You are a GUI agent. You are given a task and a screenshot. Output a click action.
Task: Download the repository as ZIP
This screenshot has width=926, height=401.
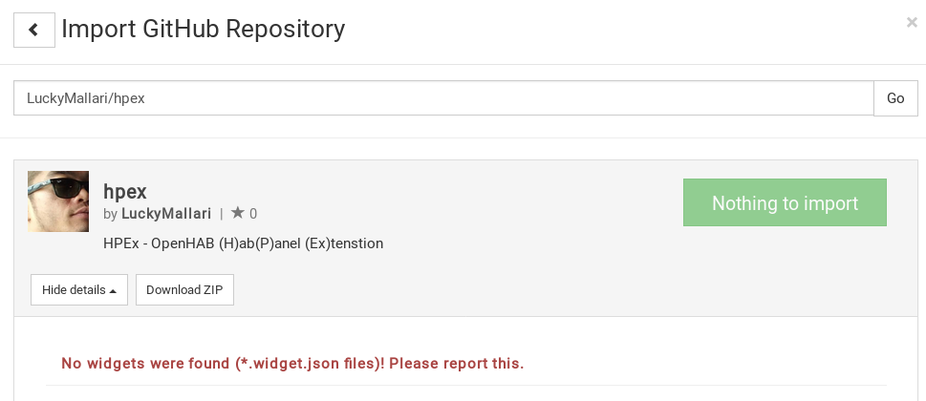(184, 289)
